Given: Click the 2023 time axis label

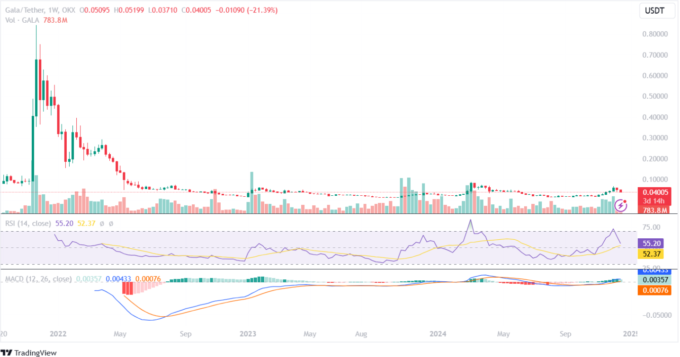Looking at the screenshot, I should [x=248, y=334].
